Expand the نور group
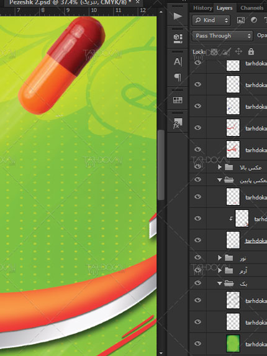 pyautogui.click(x=219, y=258)
